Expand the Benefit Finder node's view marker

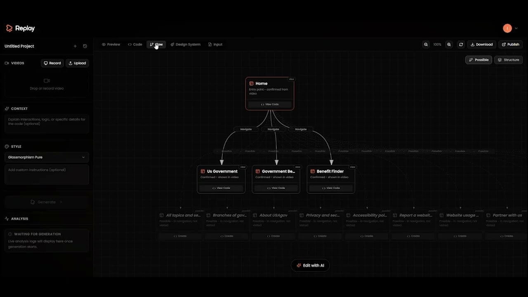click(x=352, y=167)
